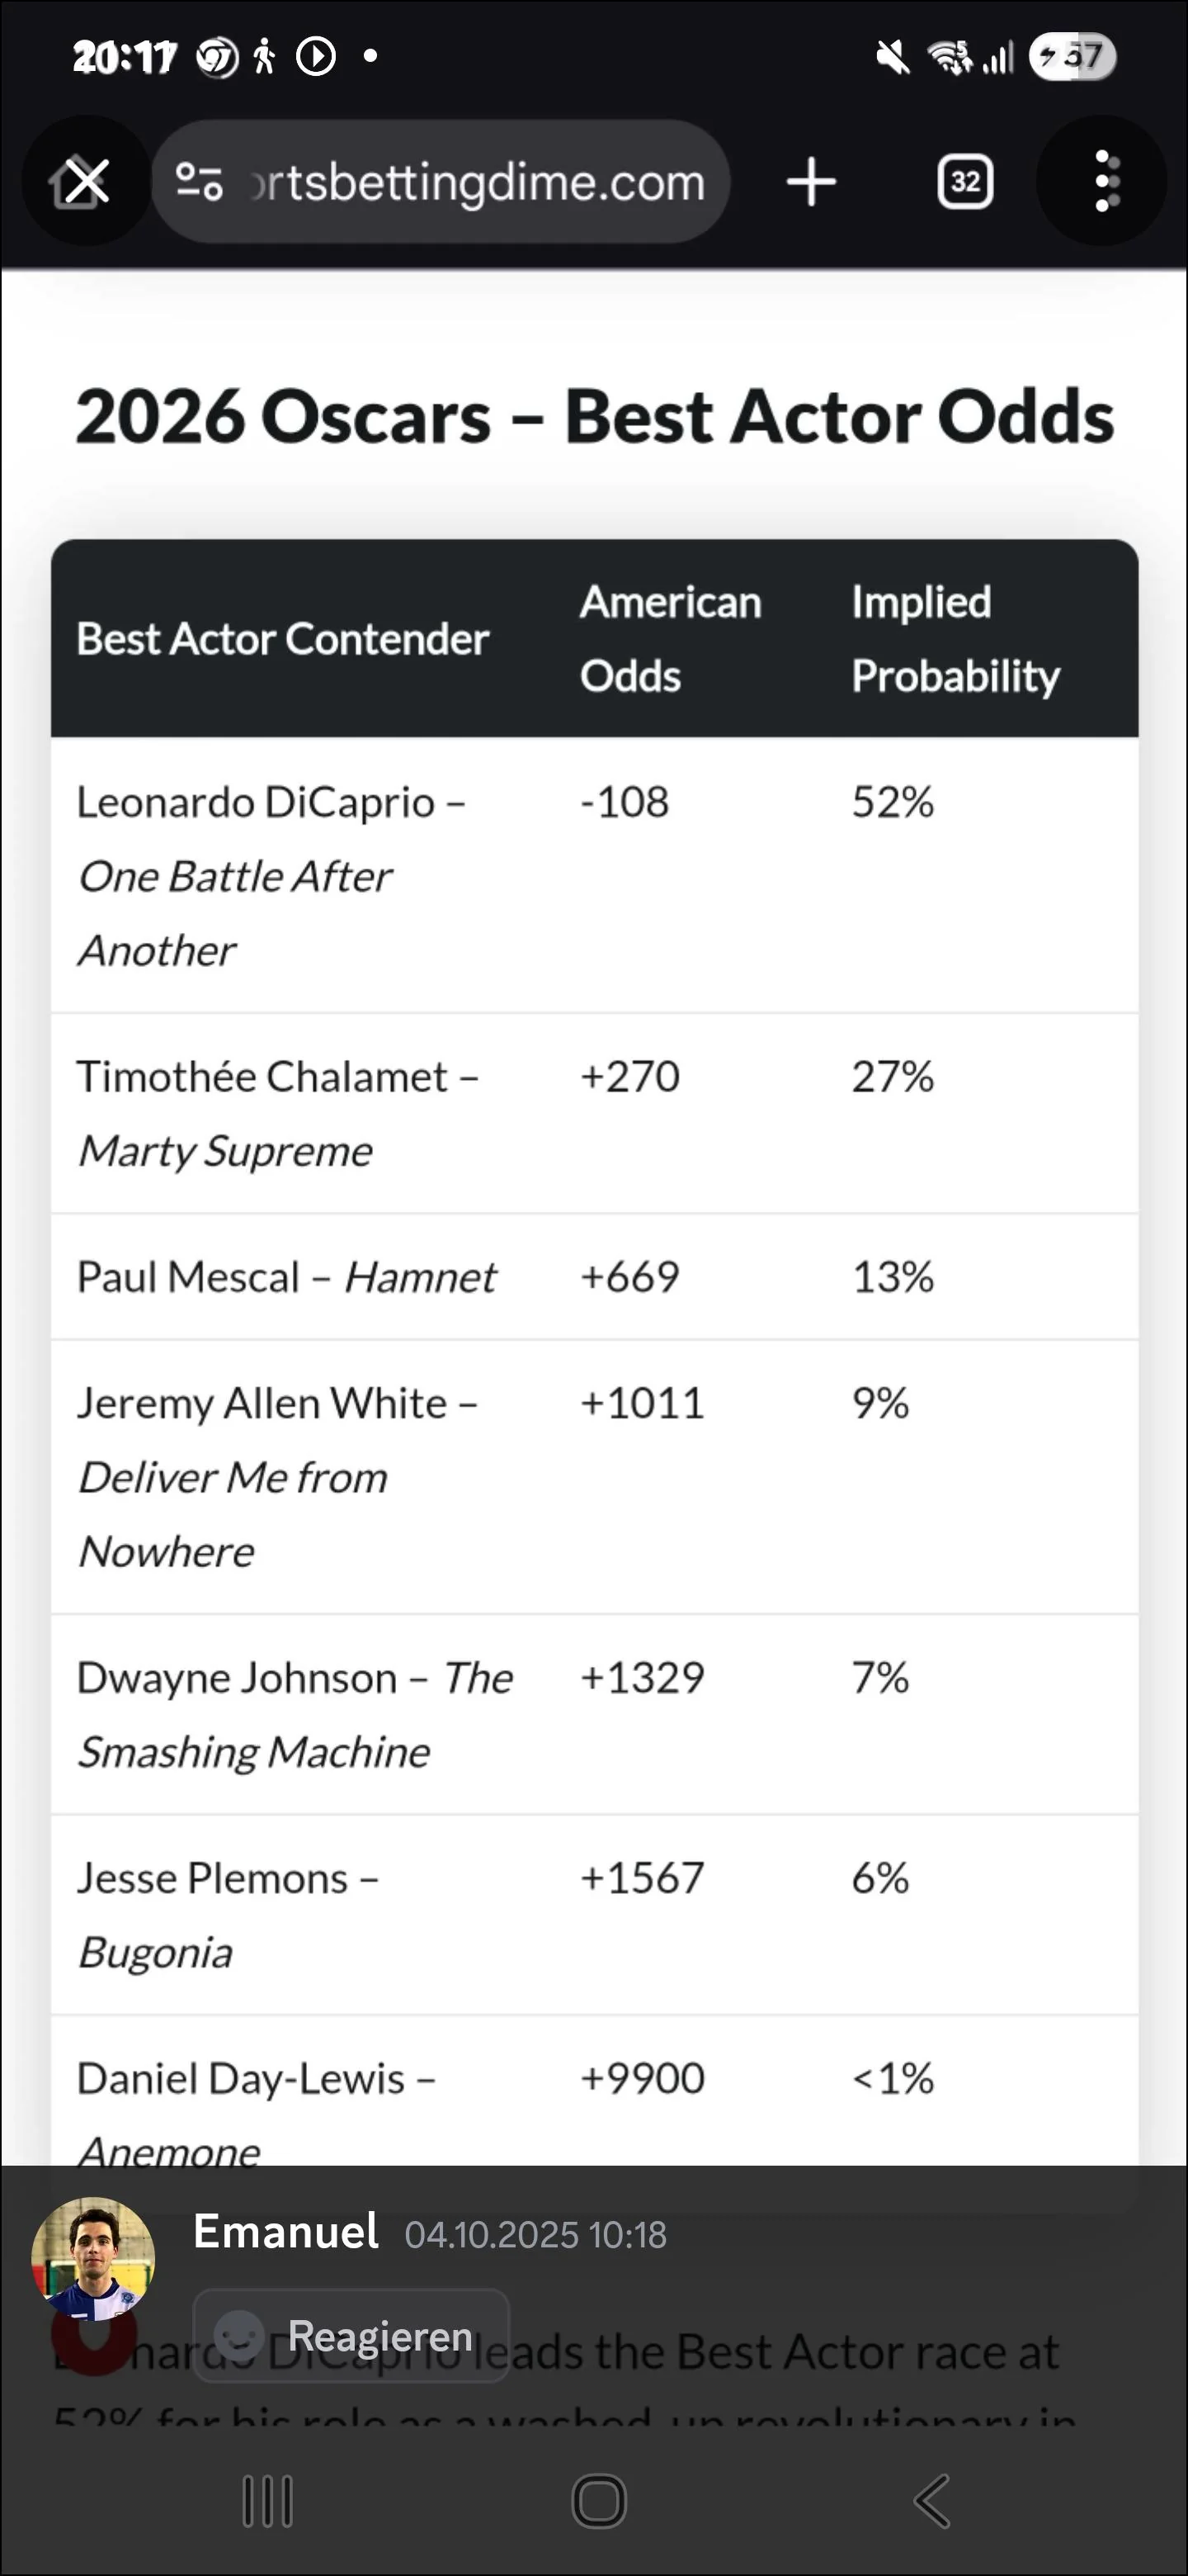The image size is (1188, 2576).
Task: Tap the message timestamp 04.10.2025 10:18
Action: pos(536,2236)
